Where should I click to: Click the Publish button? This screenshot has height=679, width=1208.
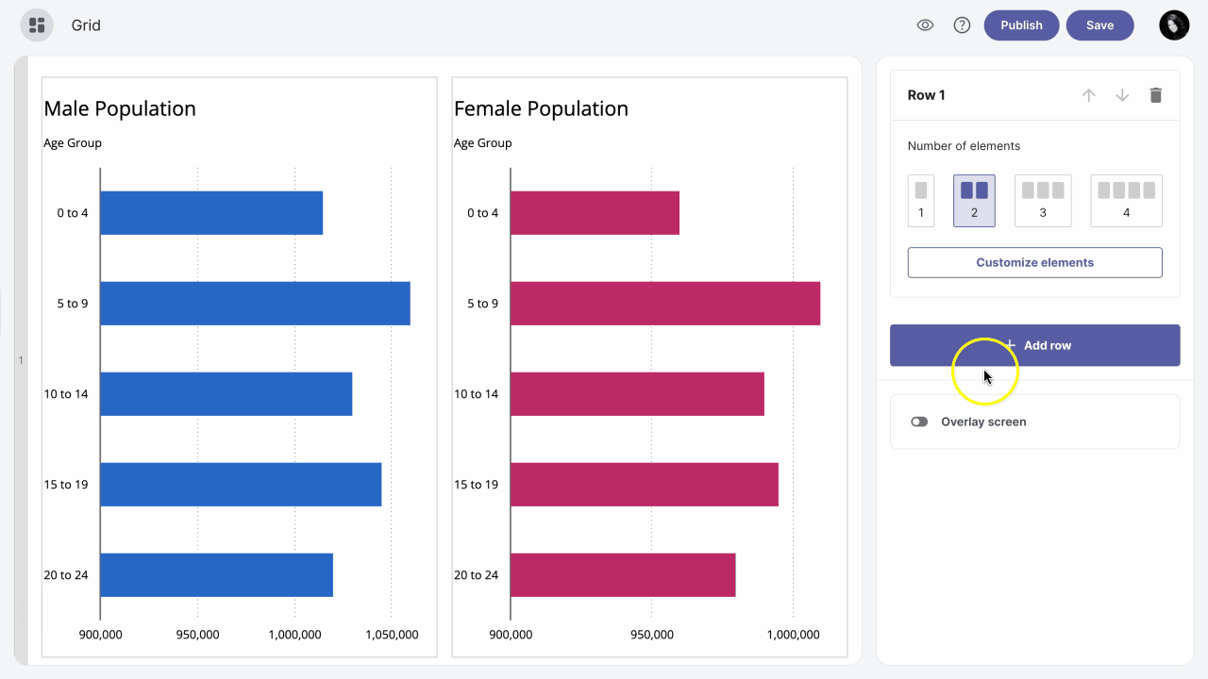pos(1021,25)
